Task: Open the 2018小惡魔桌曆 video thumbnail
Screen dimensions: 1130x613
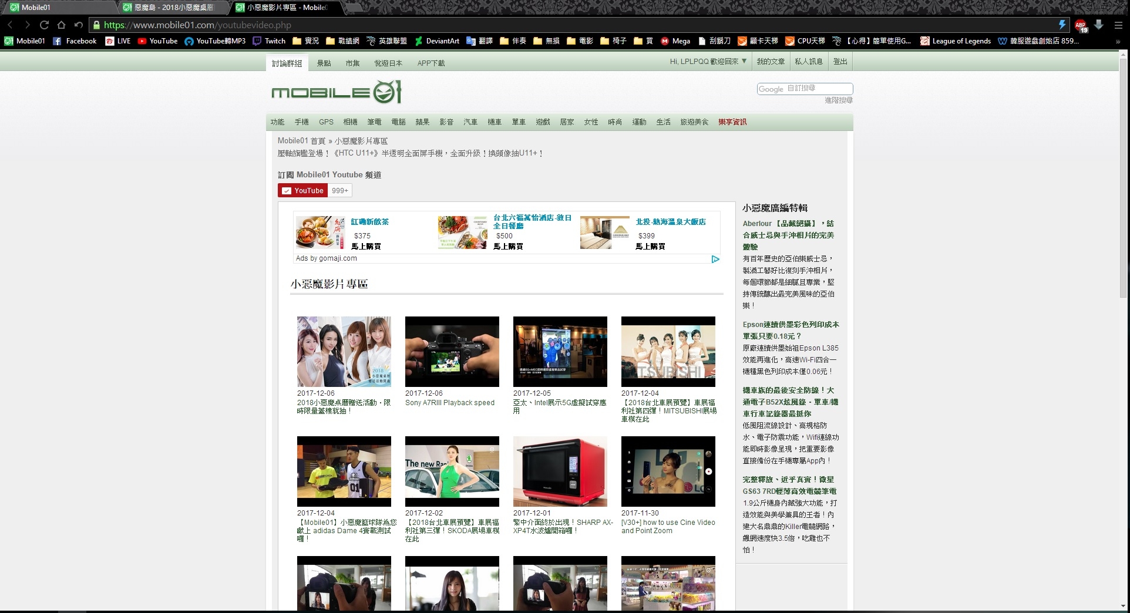Action: [344, 352]
